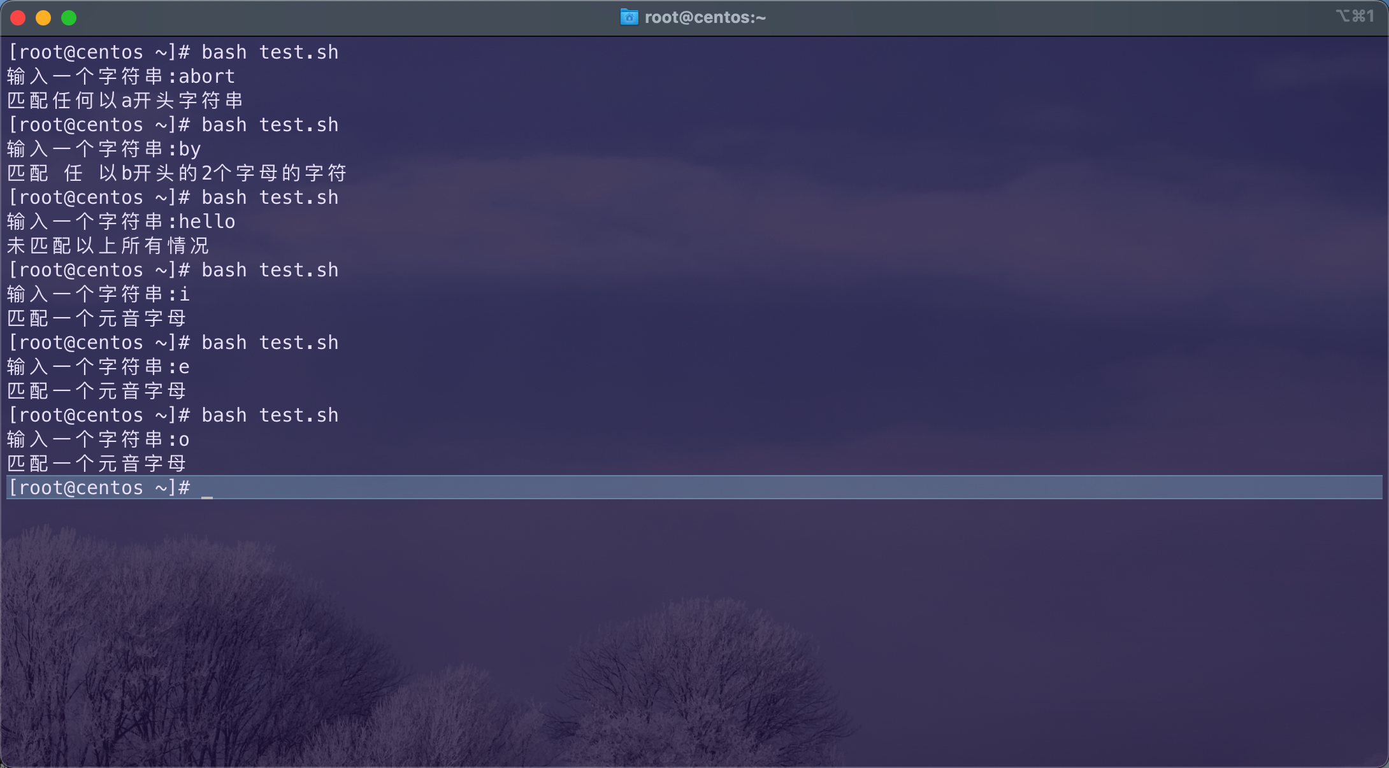Click '匹配一个元音字母' directly below the ':e' input

coord(97,391)
